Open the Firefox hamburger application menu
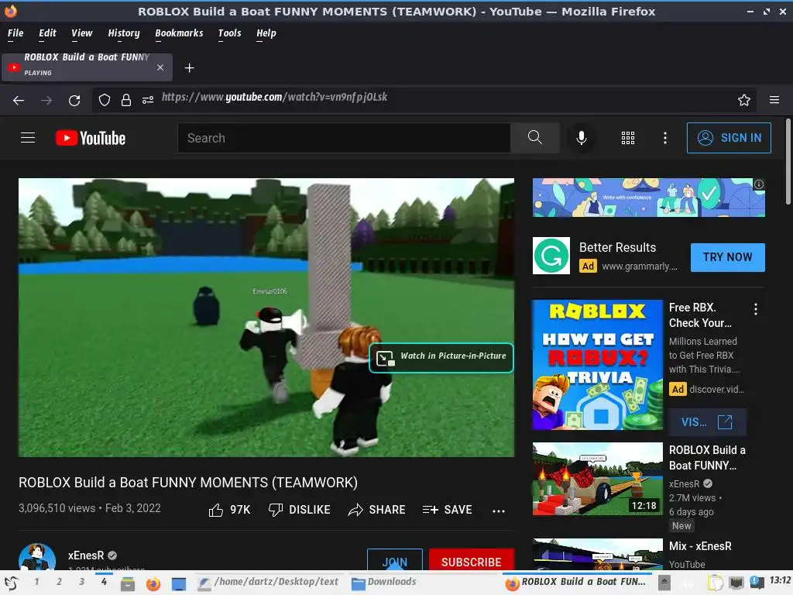 coord(774,100)
